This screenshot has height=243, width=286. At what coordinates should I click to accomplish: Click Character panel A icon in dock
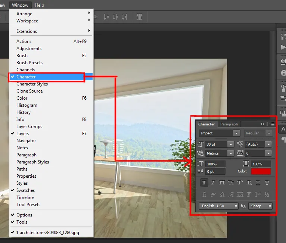pos(283,129)
